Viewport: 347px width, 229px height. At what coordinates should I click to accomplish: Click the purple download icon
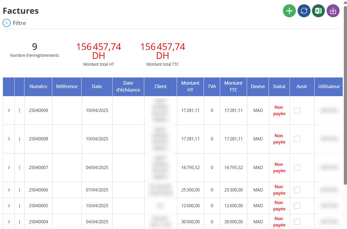pos(333,11)
